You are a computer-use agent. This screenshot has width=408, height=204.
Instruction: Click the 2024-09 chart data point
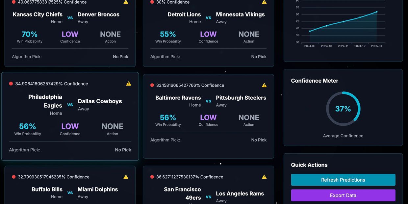coord(310,31)
